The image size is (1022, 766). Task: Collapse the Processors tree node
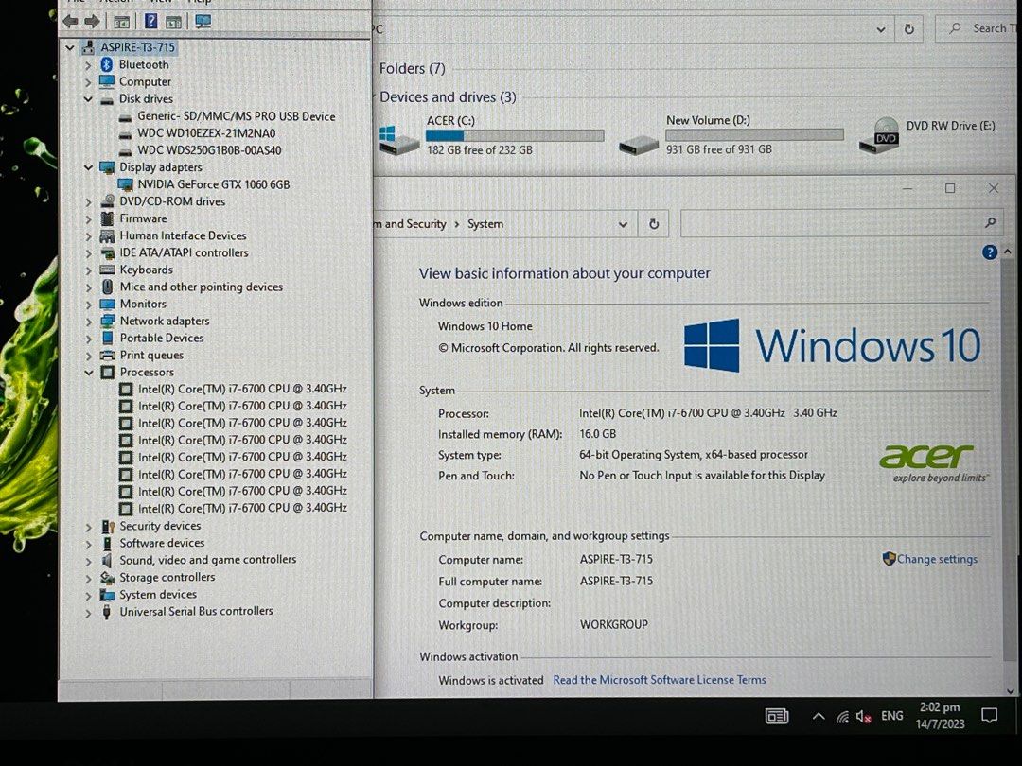89,372
